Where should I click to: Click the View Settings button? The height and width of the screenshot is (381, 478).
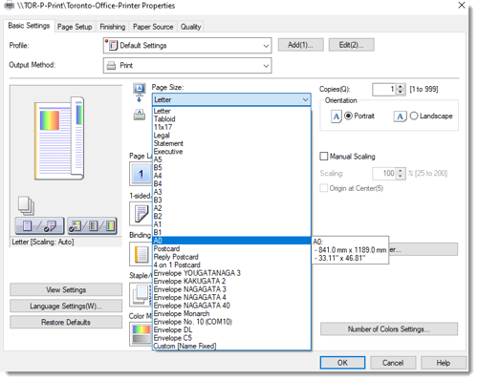point(66,290)
